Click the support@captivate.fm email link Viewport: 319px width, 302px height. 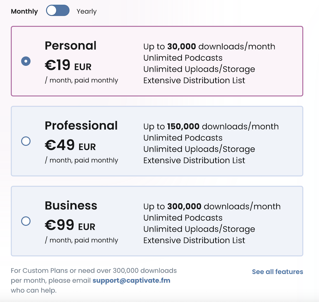[x=131, y=281]
